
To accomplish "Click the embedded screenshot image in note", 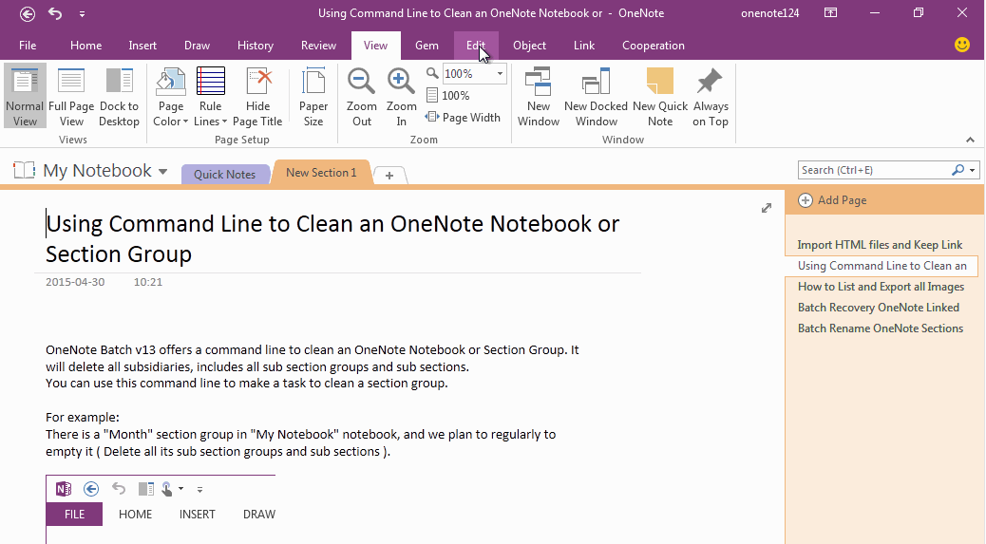I will coord(161,510).
